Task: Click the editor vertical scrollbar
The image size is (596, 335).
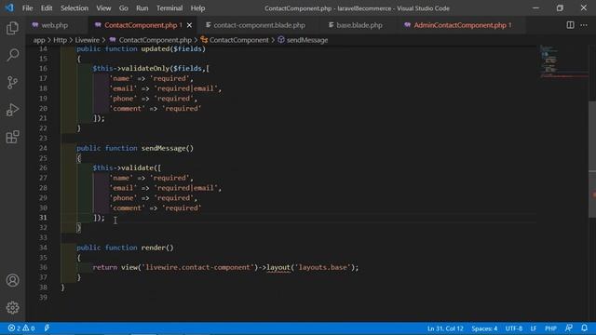Action: tap(592, 159)
